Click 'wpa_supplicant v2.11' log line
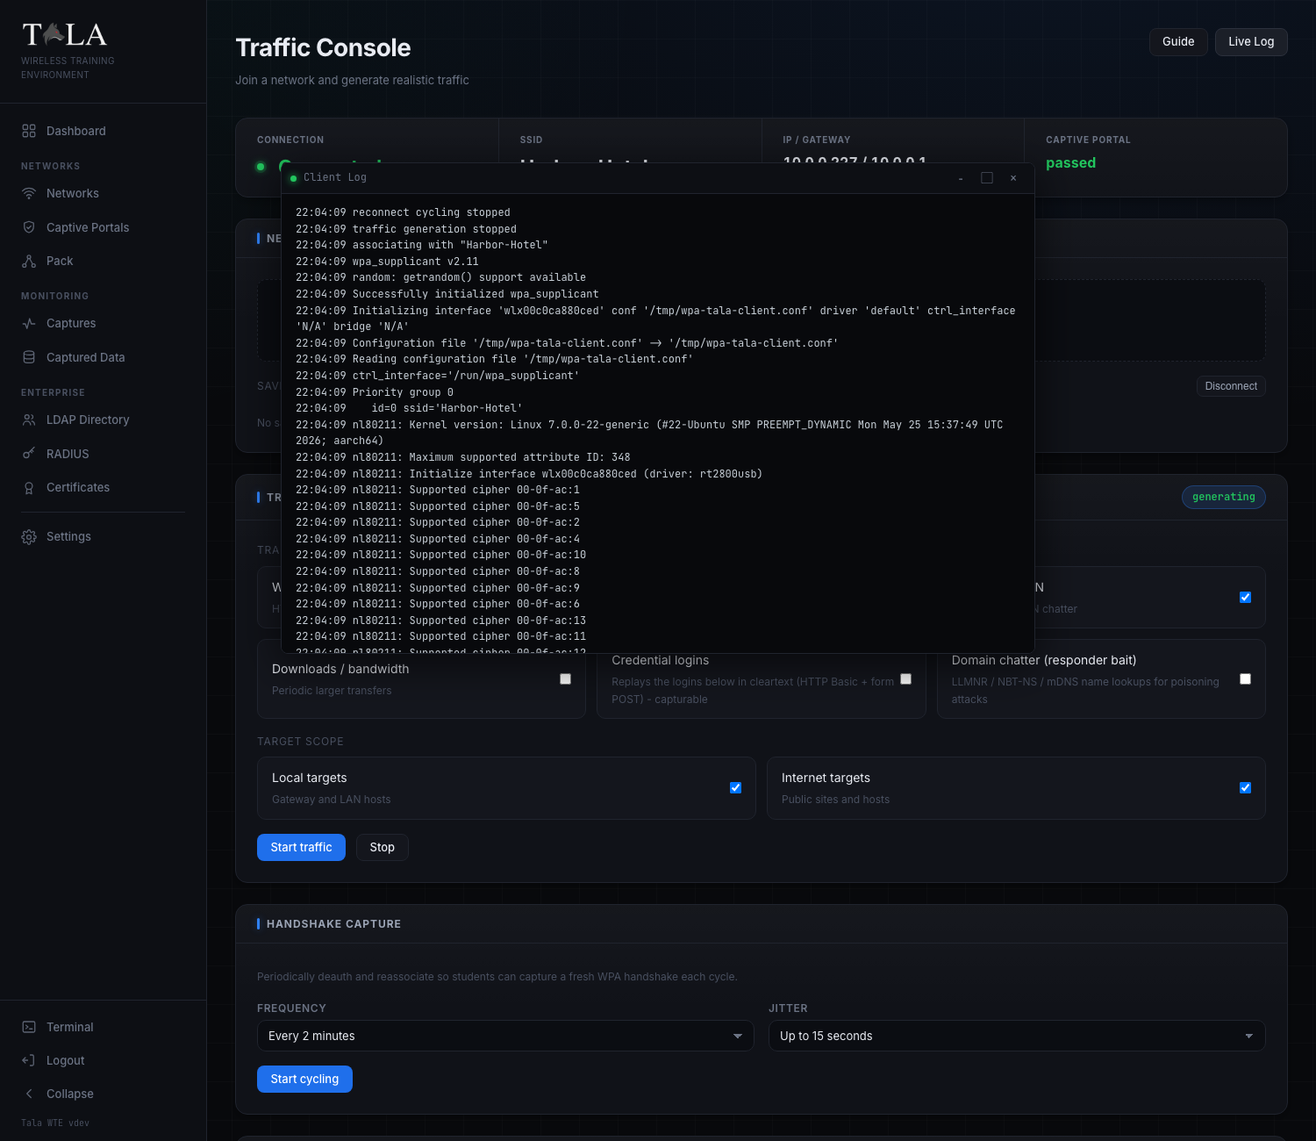Viewport: 1316px width, 1141px height. point(387,262)
